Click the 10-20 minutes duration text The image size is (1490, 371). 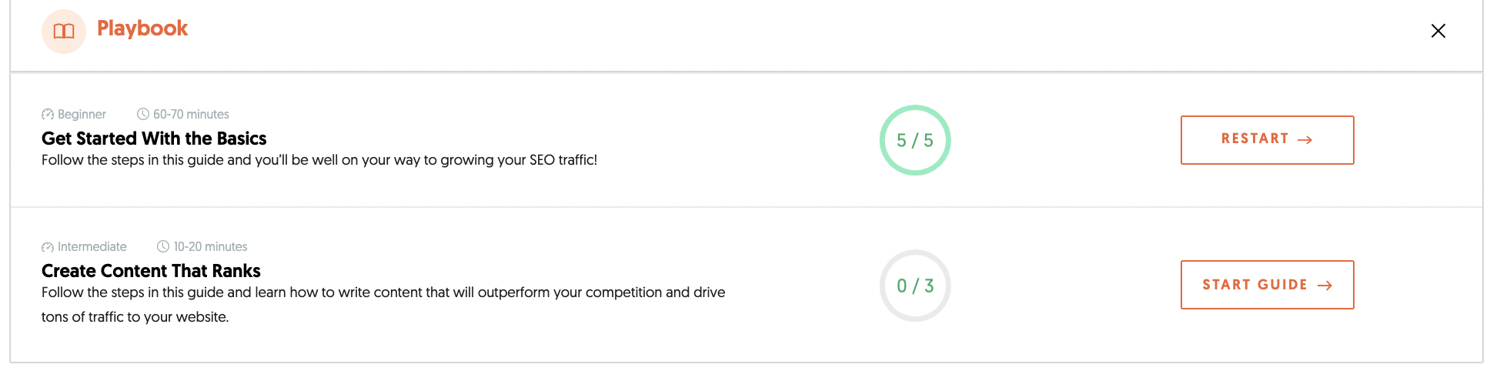tap(210, 247)
